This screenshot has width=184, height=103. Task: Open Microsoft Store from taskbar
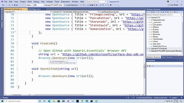[59, 101]
